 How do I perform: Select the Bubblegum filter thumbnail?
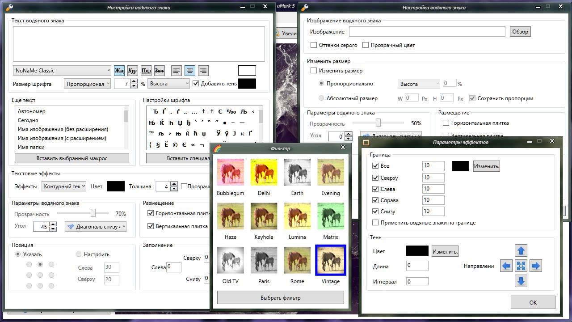point(231,172)
